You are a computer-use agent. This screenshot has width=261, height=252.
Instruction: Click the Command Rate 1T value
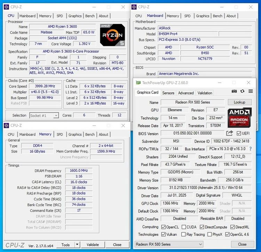pos(79,210)
